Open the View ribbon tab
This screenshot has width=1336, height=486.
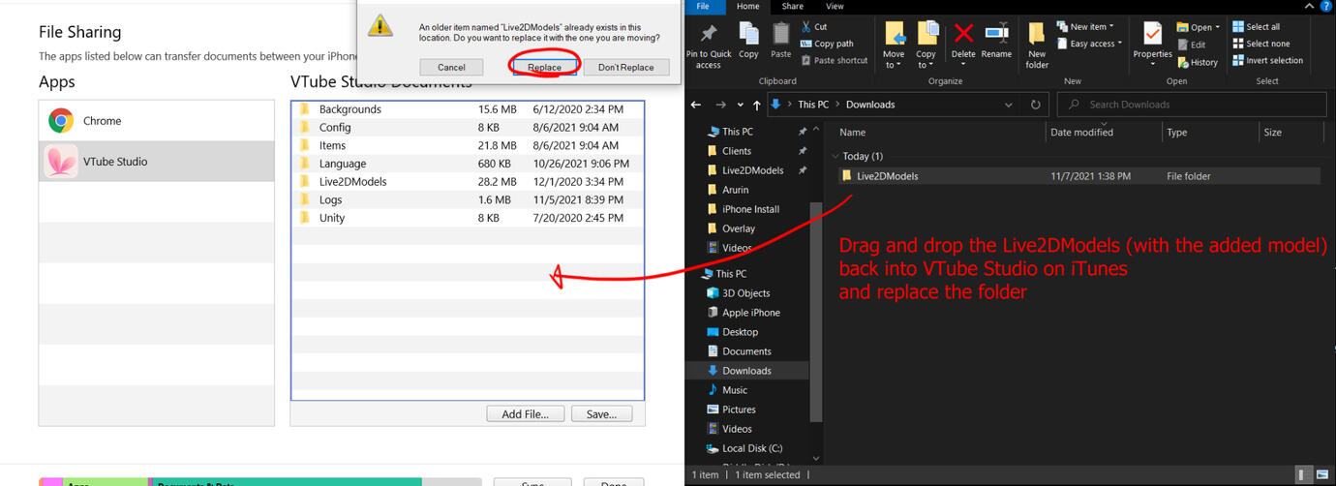click(x=834, y=7)
